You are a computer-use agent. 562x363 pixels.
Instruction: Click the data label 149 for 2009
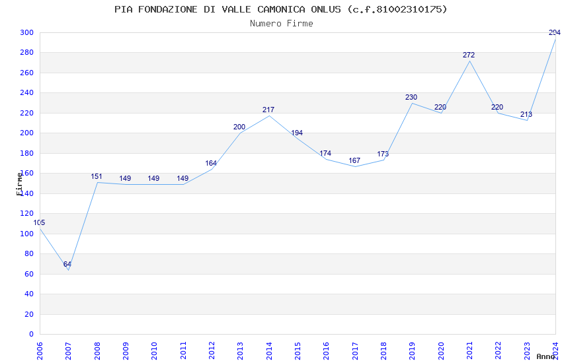tap(125, 178)
